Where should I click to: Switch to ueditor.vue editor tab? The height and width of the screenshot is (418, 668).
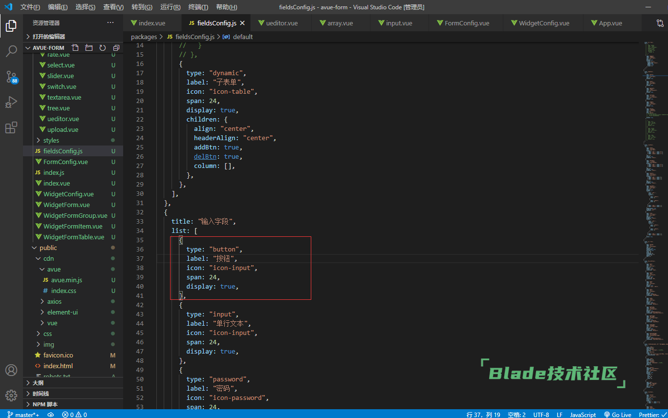point(282,23)
